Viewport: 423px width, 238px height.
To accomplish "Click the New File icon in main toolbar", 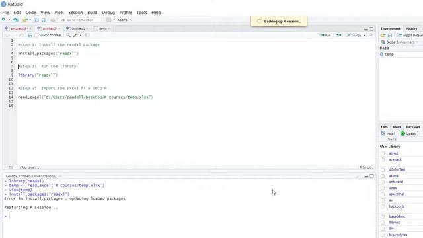I will tap(3, 20).
